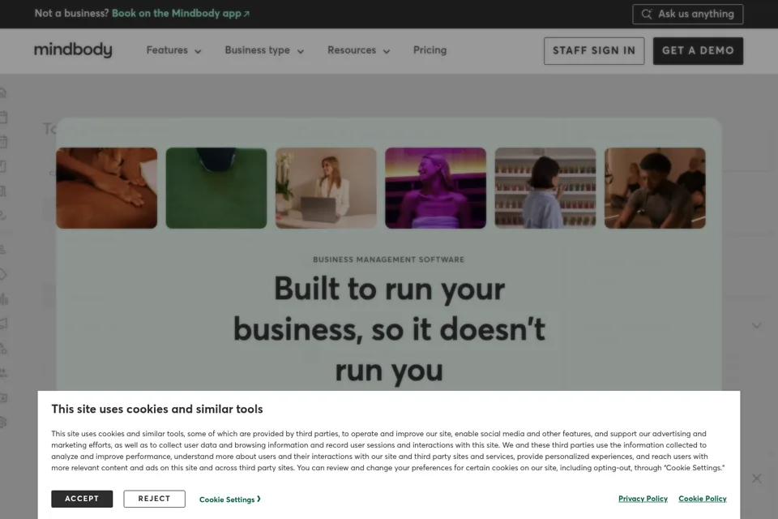778x519 pixels.
Task: Click the Ask us anything search box
Action: point(688,14)
